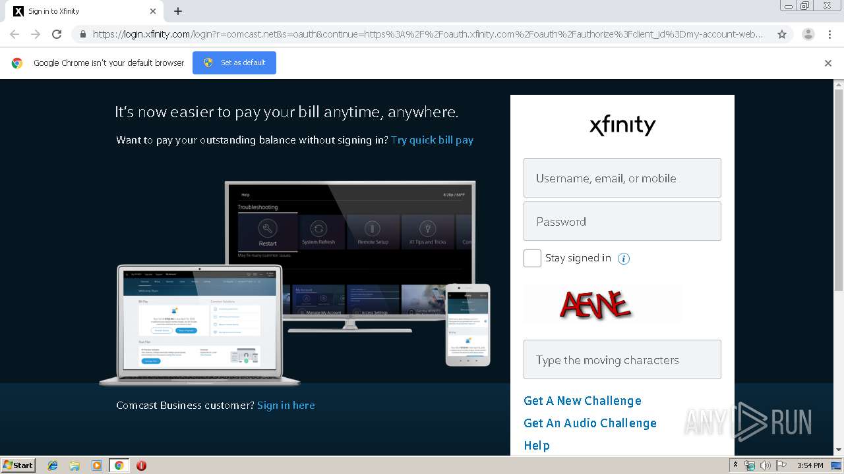Open a new tab with the plus icon
Image resolution: width=844 pixels, height=474 pixels.
pos(178,11)
